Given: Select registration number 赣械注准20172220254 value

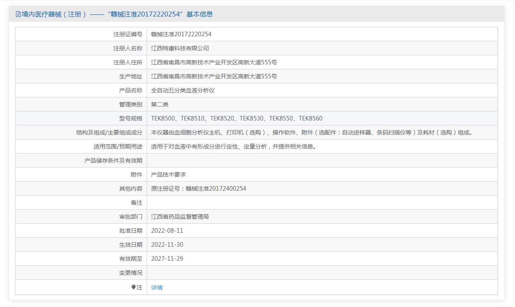Looking at the screenshot, I should [x=181, y=34].
